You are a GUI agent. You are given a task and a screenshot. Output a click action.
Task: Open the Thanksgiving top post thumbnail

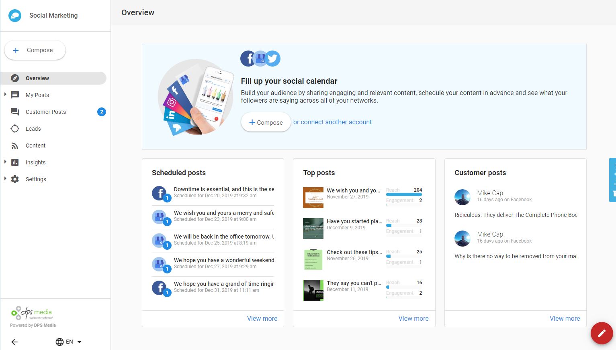pyautogui.click(x=313, y=198)
